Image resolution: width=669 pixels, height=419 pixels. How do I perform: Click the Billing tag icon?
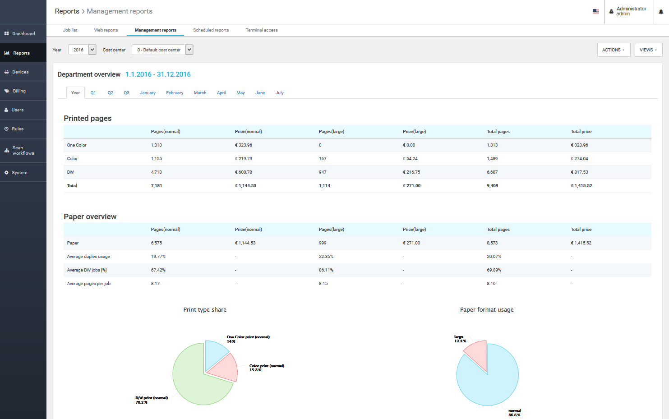(7, 91)
